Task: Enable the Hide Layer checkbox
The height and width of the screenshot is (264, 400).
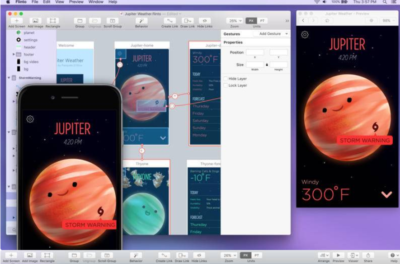Action: click(x=226, y=79)
